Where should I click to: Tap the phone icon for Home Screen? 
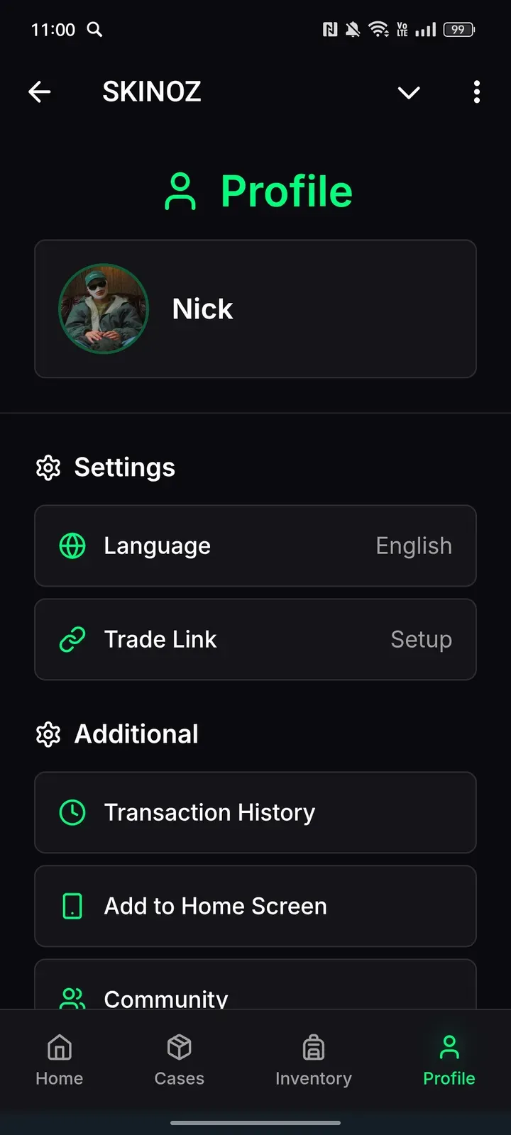[72, 906]
